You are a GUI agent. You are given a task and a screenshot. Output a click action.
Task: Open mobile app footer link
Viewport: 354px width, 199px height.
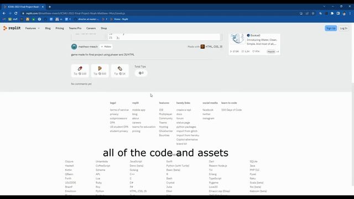click(x=139, y=110)
